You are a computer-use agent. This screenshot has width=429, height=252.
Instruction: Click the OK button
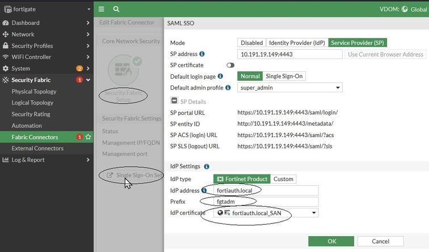point(331,241)
